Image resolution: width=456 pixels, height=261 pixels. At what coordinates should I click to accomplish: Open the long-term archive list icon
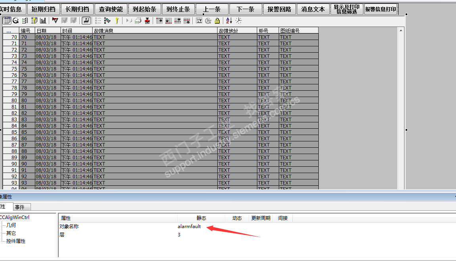pos(25,21)
